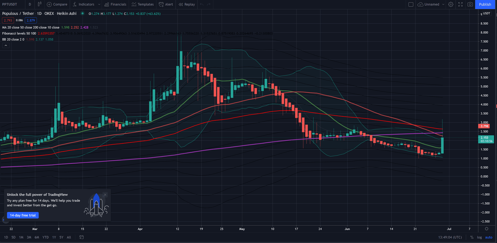Open the select layout square icon

click(x=411, y=4)
